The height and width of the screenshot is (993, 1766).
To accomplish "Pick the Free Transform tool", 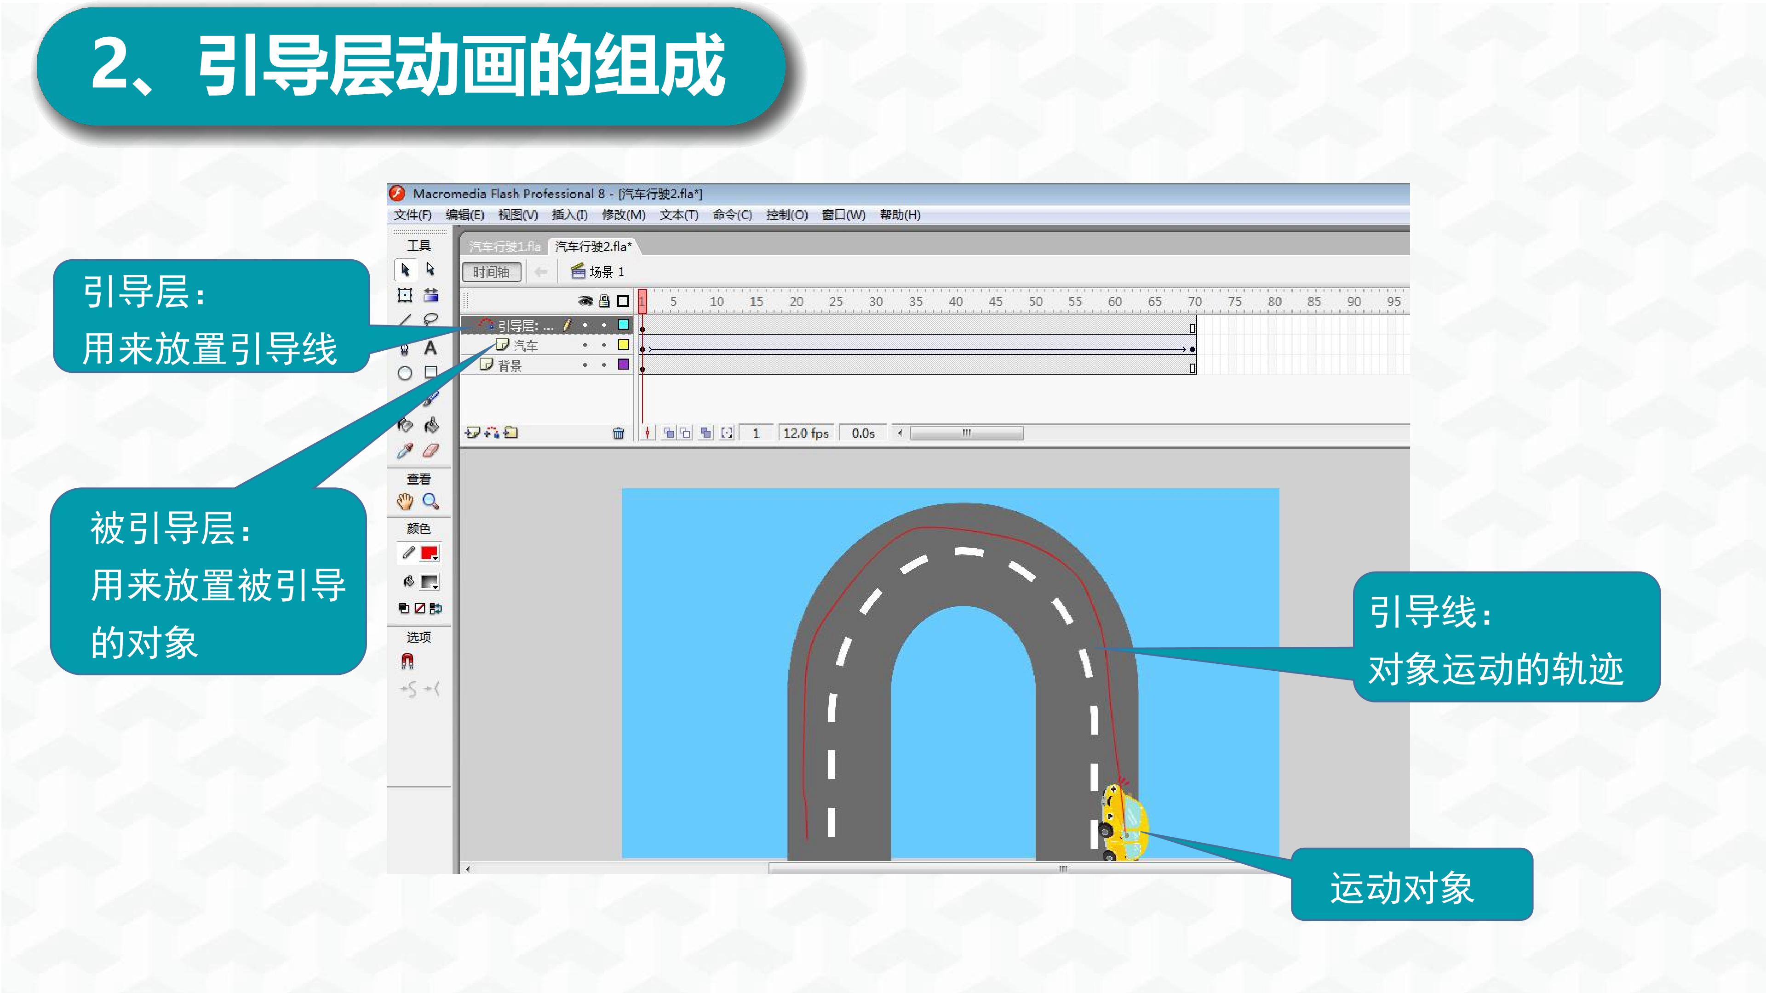I will click(x=405, y=295).
